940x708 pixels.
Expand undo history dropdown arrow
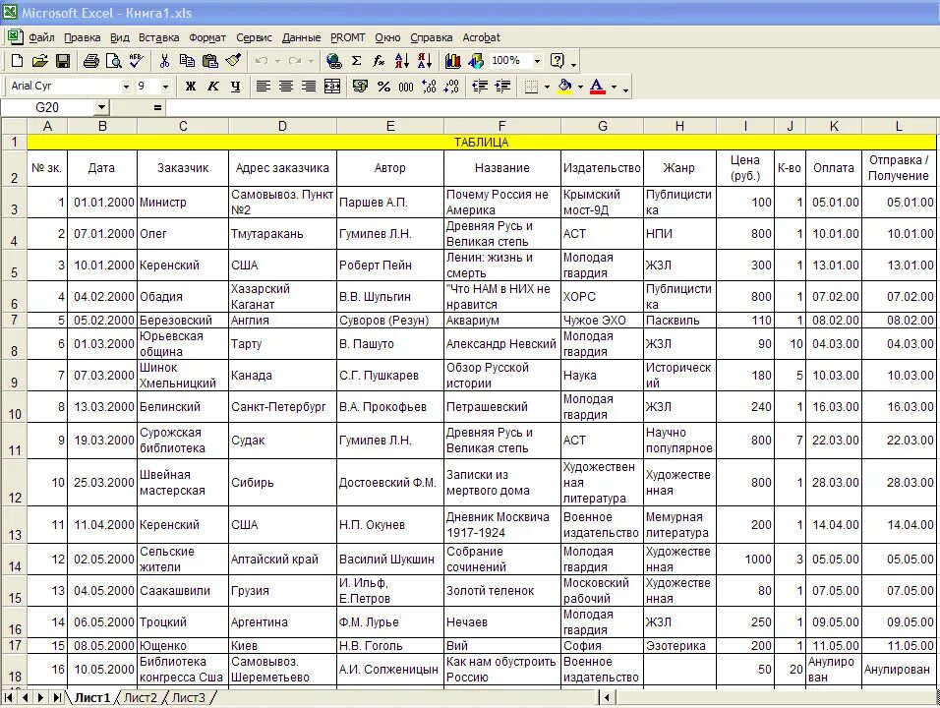click(277, 61)
